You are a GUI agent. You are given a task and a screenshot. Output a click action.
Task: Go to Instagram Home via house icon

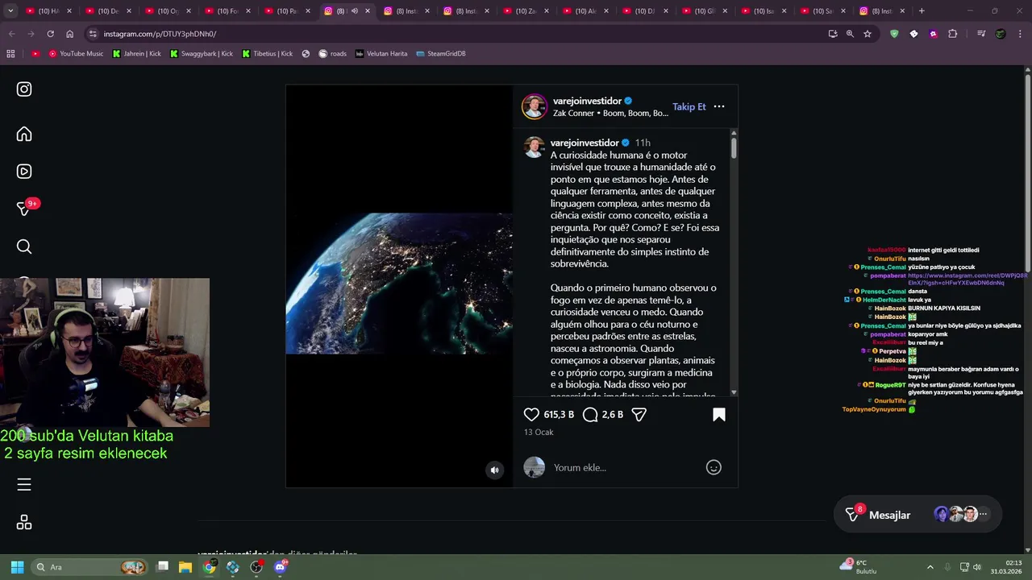click(24, 134)
